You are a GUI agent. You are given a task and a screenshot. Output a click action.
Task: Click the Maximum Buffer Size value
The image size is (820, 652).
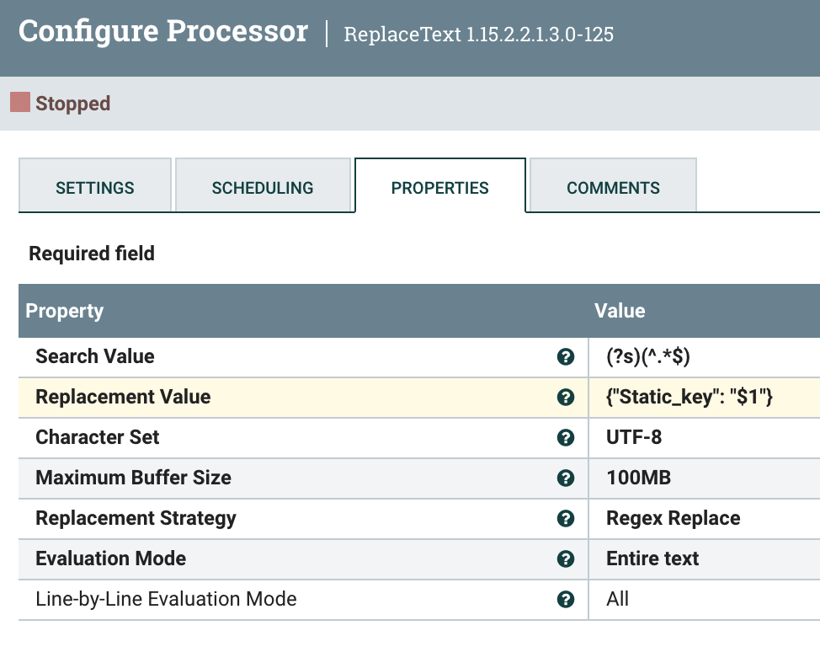coord(638,478)
